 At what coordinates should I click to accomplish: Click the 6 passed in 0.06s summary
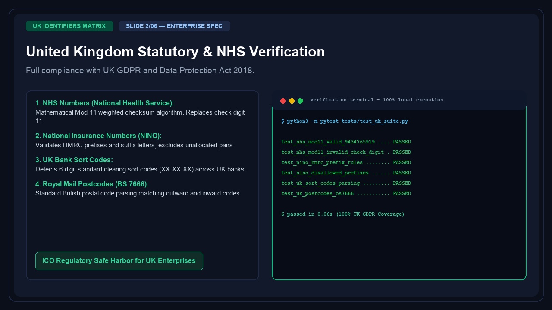click(343, 214)
